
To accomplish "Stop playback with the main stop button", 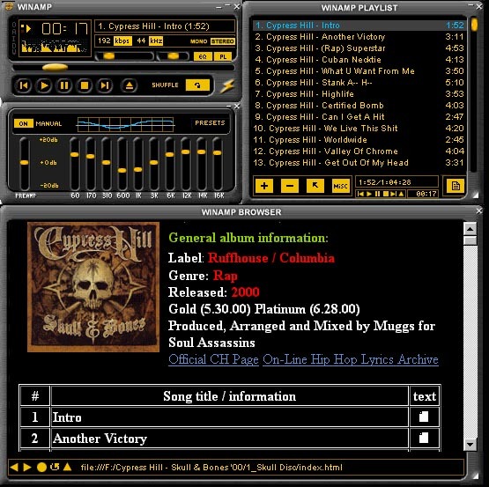I will click(x=85, y=85).
